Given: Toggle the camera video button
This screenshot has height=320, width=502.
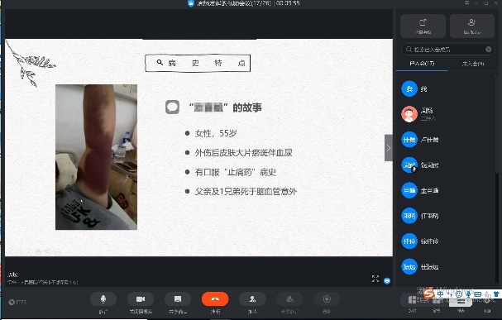Looking at the screenshot, I should (x=141, y=299).
